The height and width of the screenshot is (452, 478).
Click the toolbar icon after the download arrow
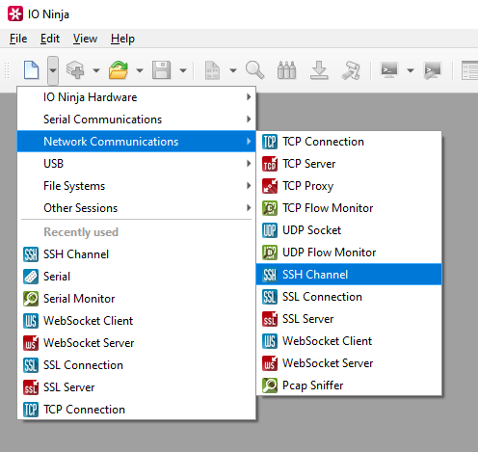coord(351,69)
